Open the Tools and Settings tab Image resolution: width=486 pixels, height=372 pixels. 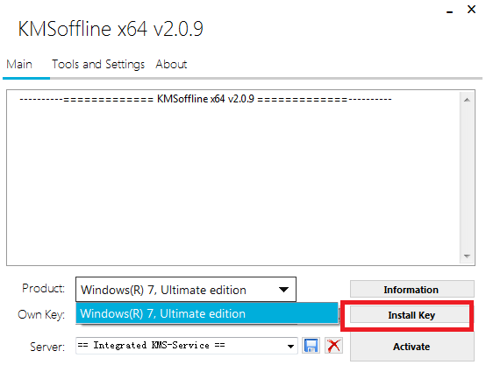click(98, 64)
